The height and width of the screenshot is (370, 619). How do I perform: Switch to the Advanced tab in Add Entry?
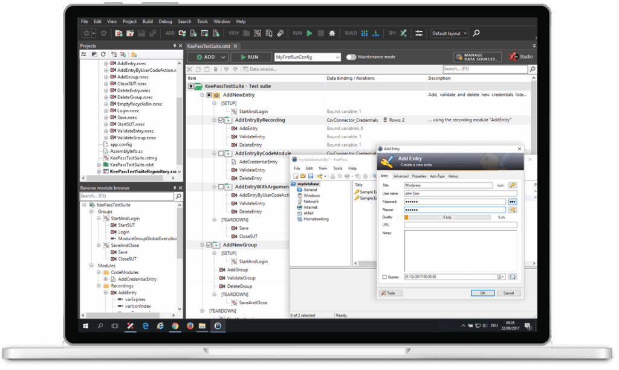[x=401, y=176]
